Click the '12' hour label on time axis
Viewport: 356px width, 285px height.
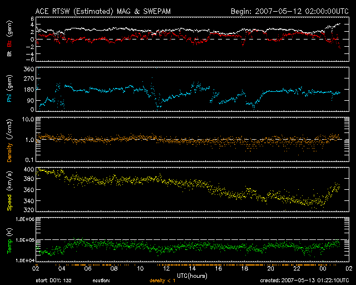(x=166, y=268)
